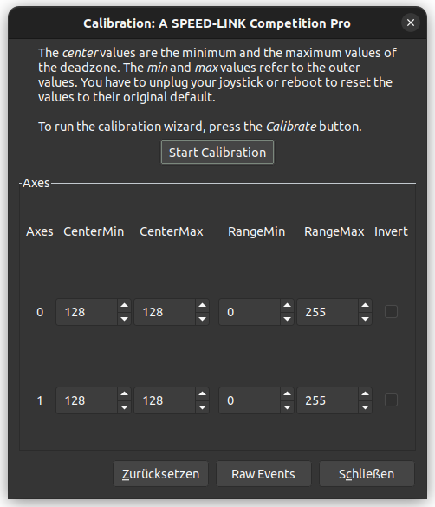Focus the RangeMin field of axis 0
This screenshot has width=435, height=507.
pyautogui.click(x=250, y=312)
